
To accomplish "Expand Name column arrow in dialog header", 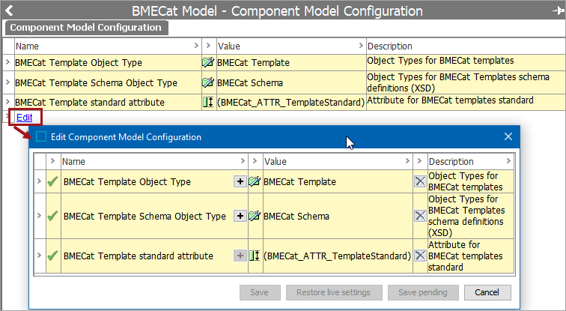I will [x=242, y=161].
